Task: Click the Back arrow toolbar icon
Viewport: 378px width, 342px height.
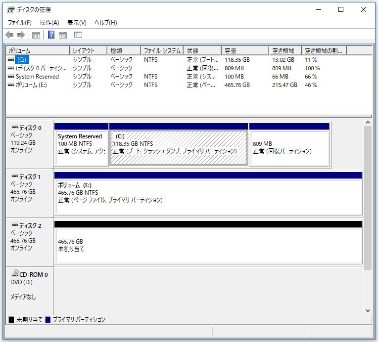Action: tap(9, 35)
